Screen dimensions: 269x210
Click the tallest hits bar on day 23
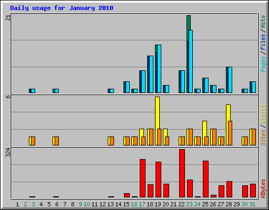click(189, 23)
